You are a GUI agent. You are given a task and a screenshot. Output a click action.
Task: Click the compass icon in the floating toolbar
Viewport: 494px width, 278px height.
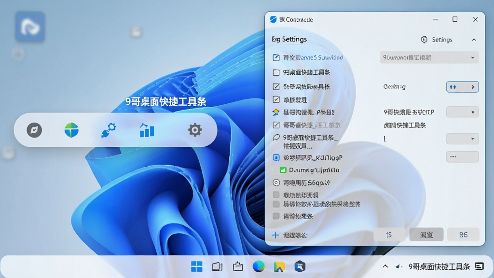tap(34, 130)
